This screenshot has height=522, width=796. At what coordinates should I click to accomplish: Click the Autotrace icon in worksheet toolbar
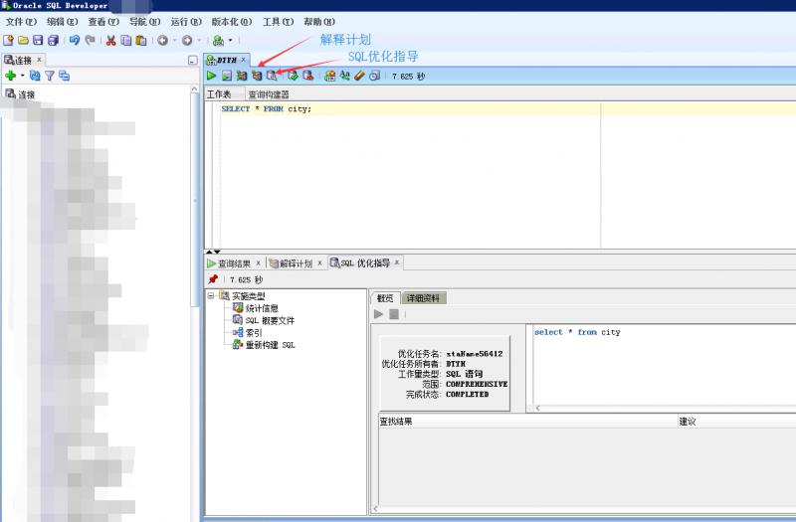point(242,76)
